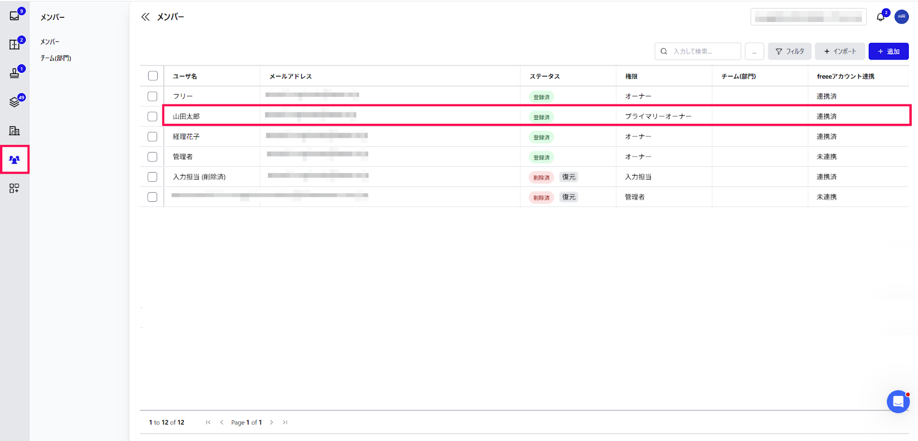The image size is (918, 441).
Task: Click the メンバー page title
Action: point(171,17)
